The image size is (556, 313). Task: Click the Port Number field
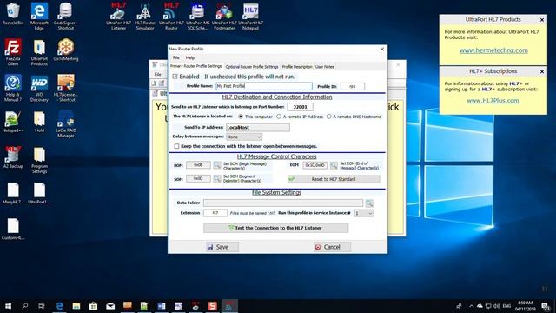[x=300, y=107]
